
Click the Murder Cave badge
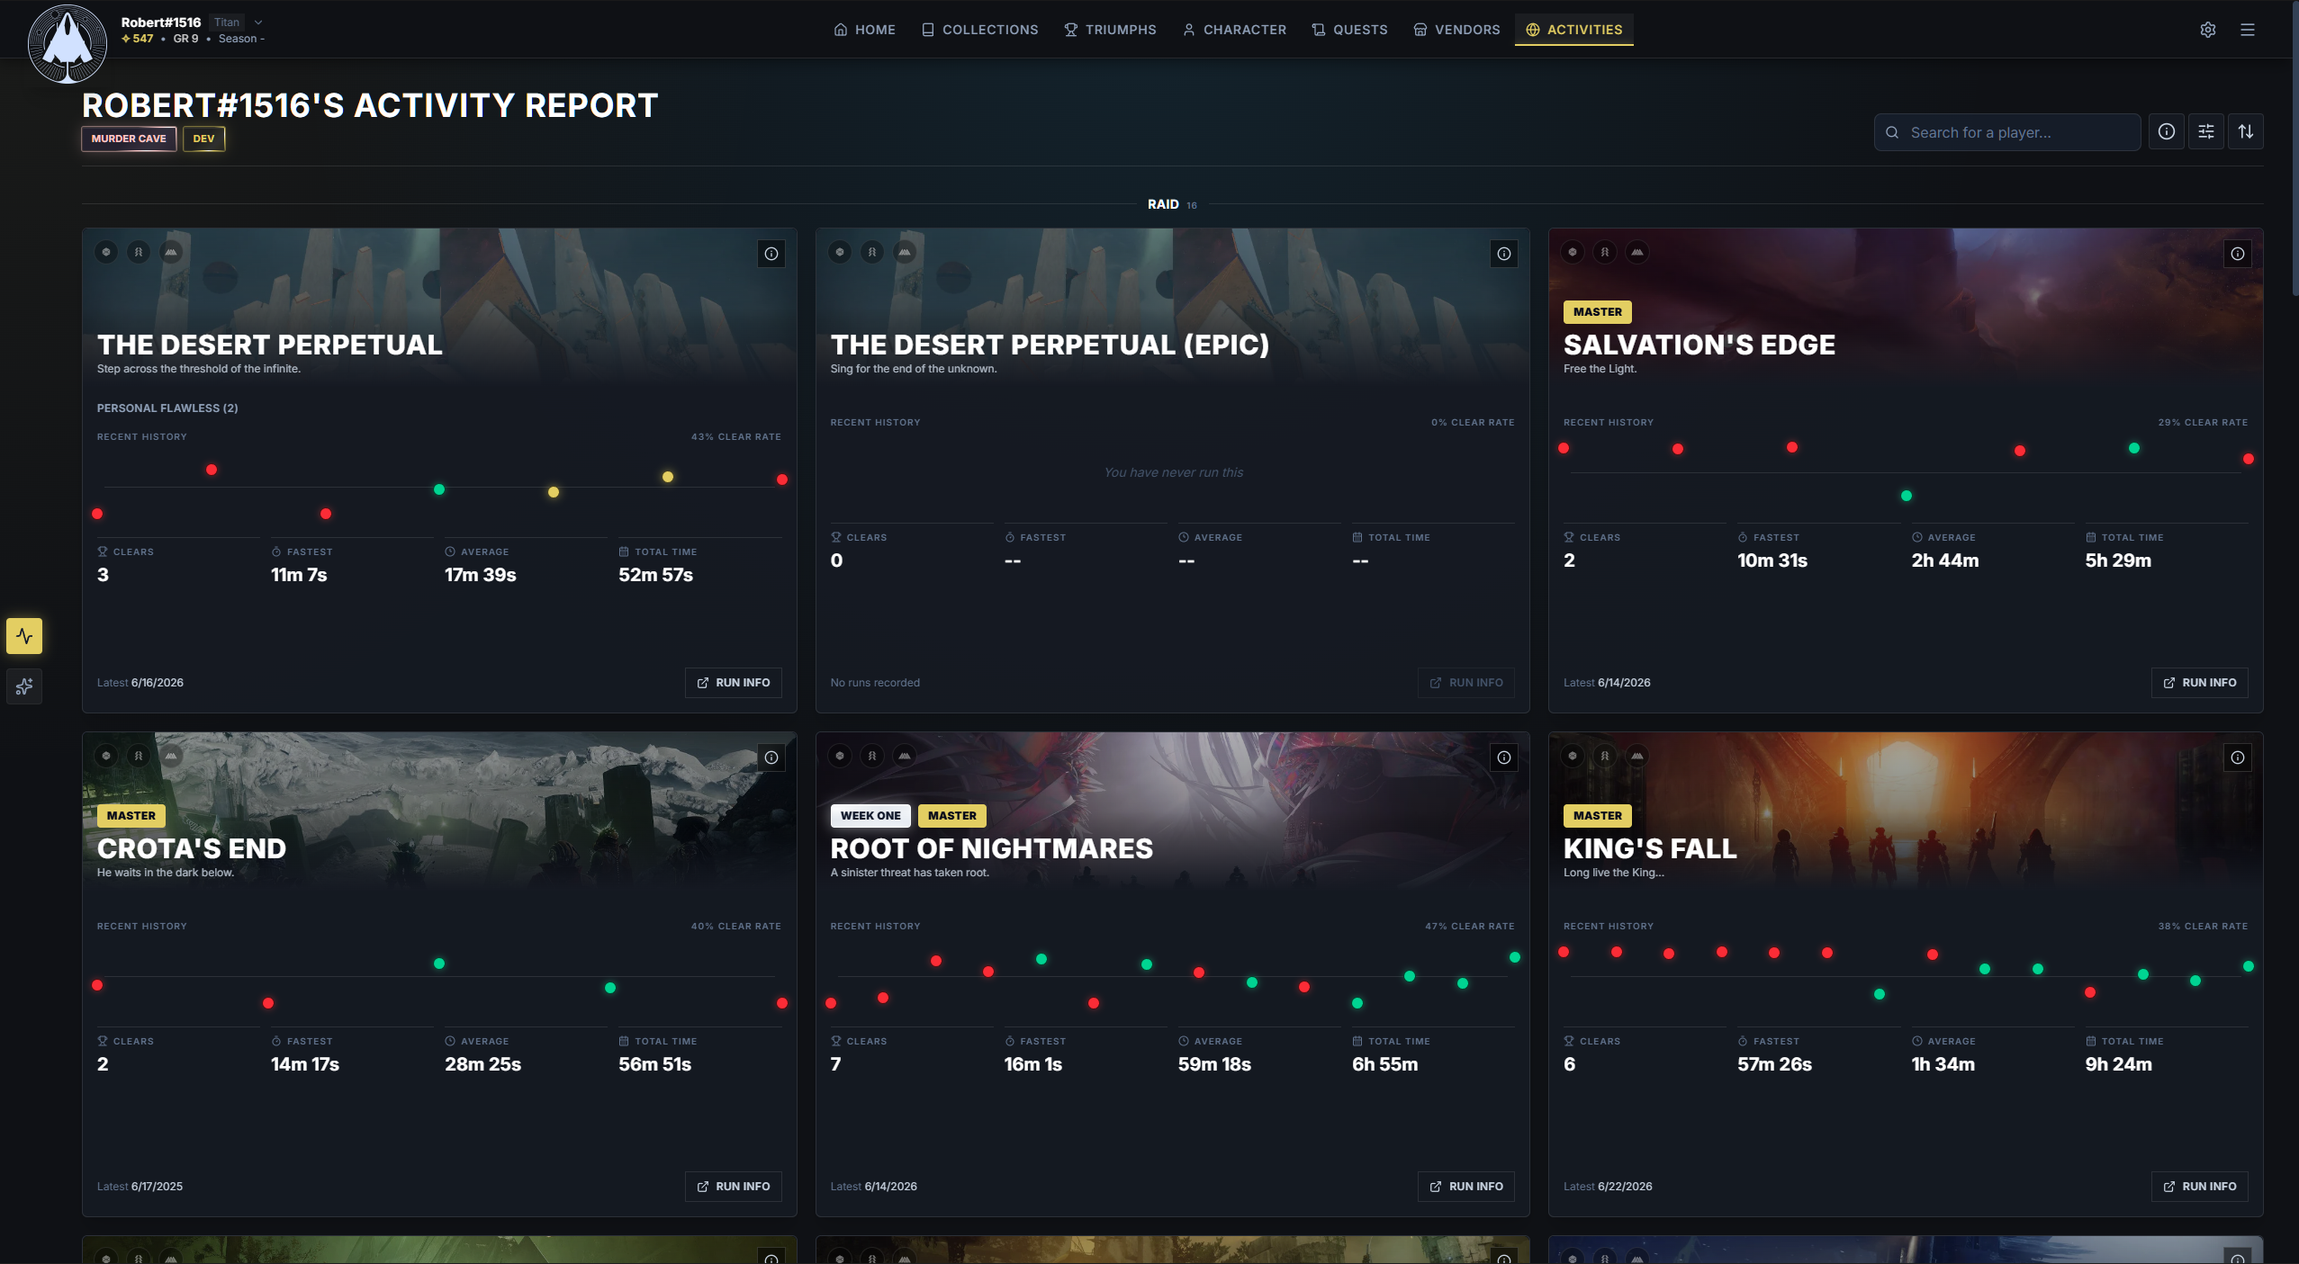[x=129, y=139]
